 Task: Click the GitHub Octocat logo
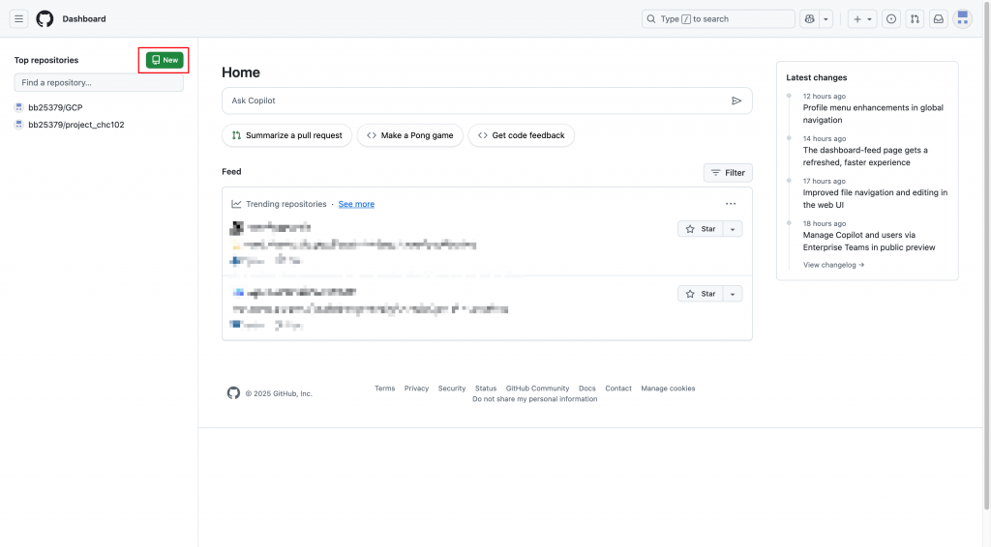pyautogui.click(x=45, y=18)
